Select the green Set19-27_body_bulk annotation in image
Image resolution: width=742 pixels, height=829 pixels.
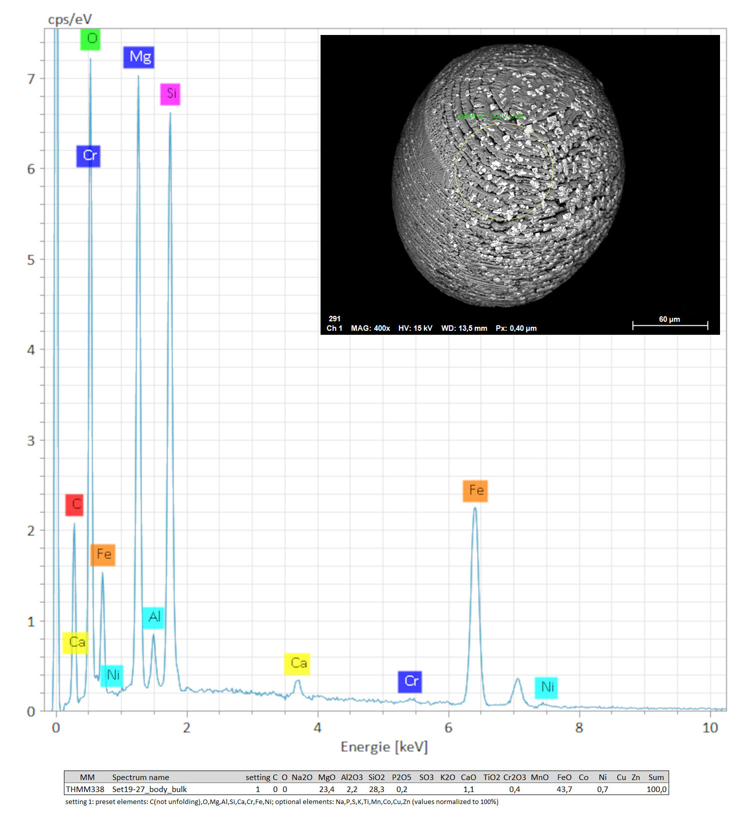coord(490,116)
